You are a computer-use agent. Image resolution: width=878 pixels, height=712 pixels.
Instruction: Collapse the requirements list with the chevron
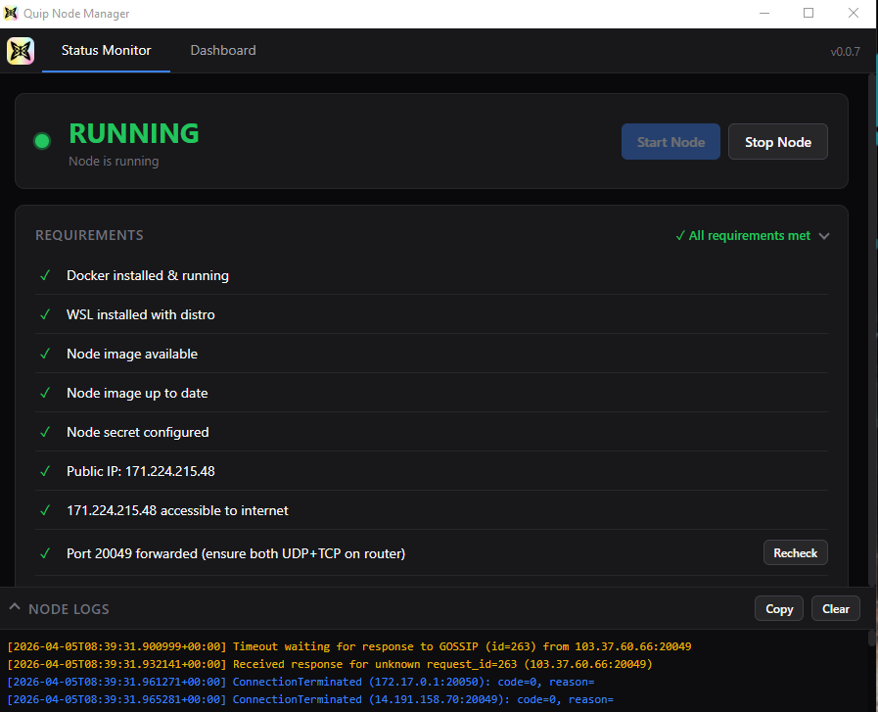click(824, 236)
